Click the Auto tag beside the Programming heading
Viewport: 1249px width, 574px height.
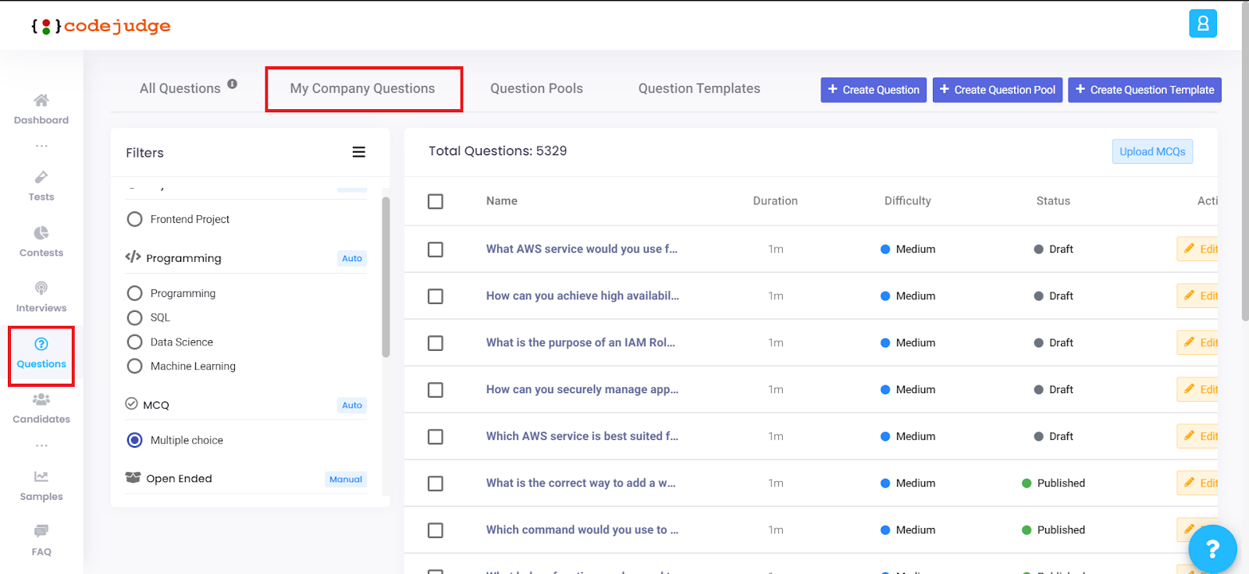[352, 258]
